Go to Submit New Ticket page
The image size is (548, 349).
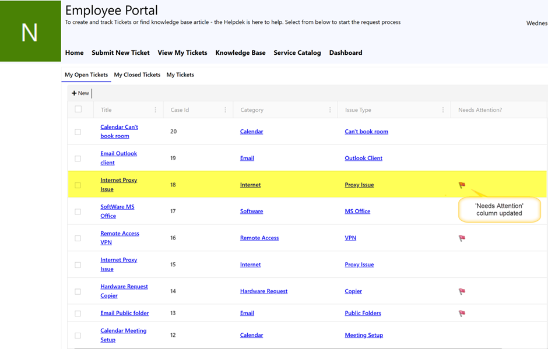tap(121, 52)
